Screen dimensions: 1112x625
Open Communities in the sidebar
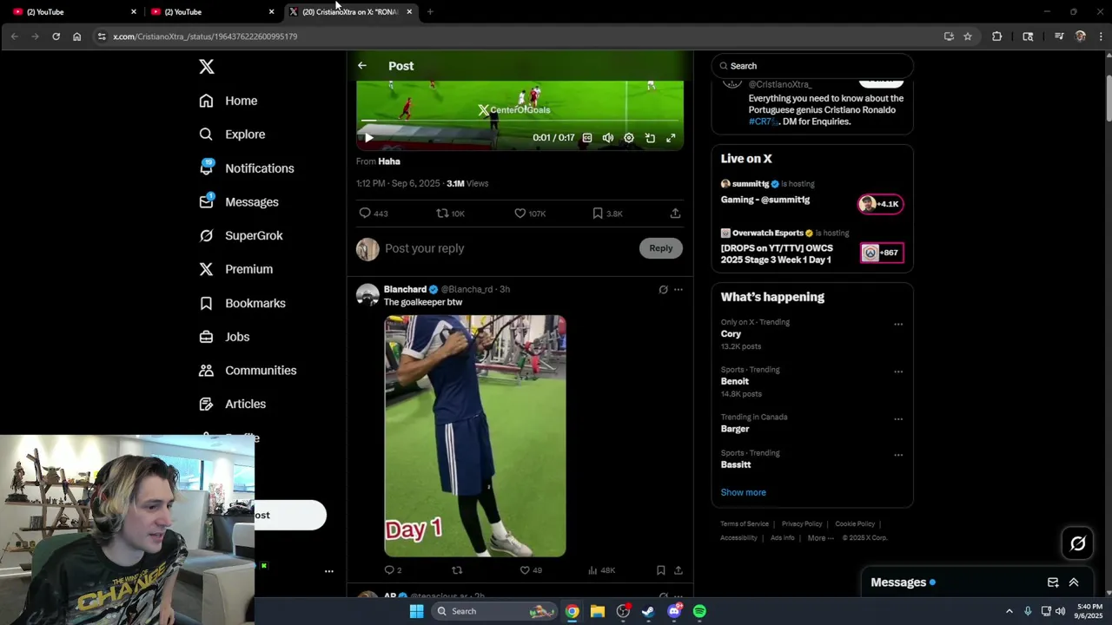(248, 371)
